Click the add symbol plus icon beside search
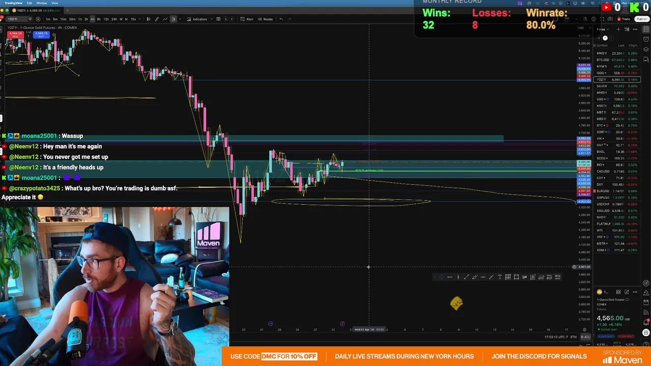Image resolution: width=651 pixels, height=366 pixels. coord(38,19)
